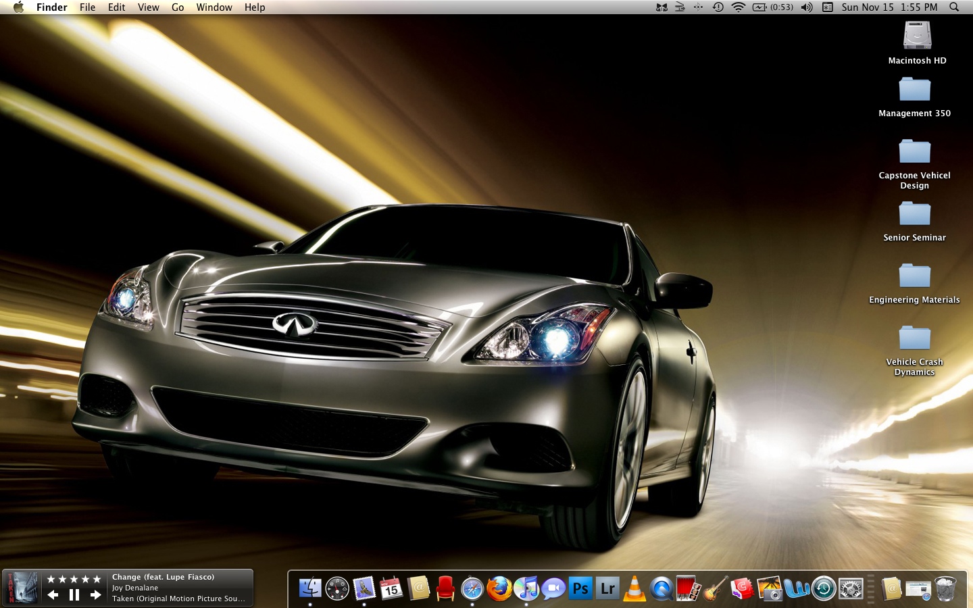Open the book stack next to Trash
The height and width of the screenshot is (608, 973).
(891, 588)
